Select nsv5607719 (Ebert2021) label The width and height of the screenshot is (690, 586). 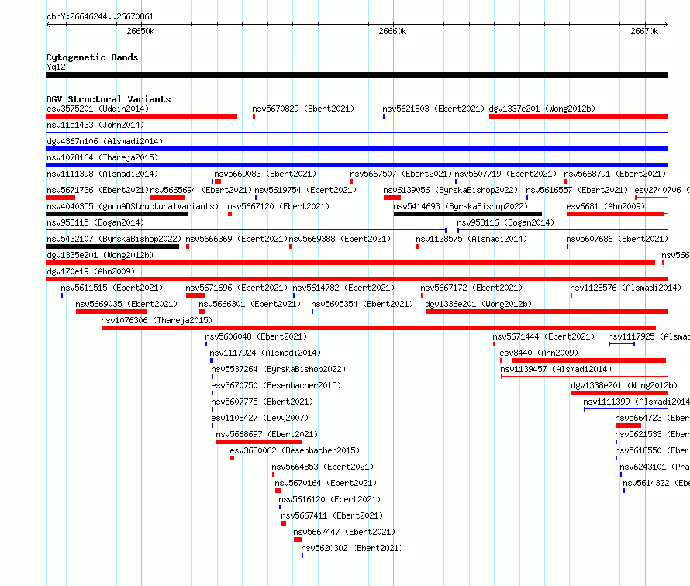(x=505, y=174)
